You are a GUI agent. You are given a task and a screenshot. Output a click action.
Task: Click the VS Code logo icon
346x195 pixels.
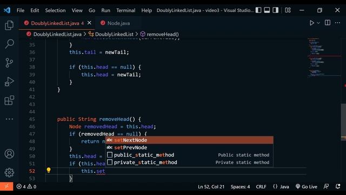7,10
